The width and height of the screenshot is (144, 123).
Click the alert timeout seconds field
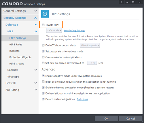[x=92, y=63]
